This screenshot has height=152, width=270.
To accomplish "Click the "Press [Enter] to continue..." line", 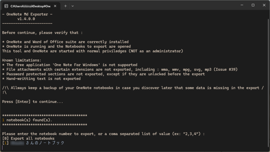I will point(32,101).
